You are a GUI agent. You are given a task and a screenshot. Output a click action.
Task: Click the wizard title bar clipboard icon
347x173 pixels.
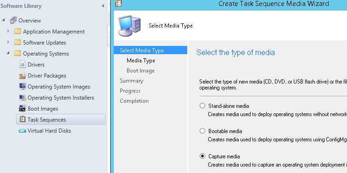click(x=118, y=3)
